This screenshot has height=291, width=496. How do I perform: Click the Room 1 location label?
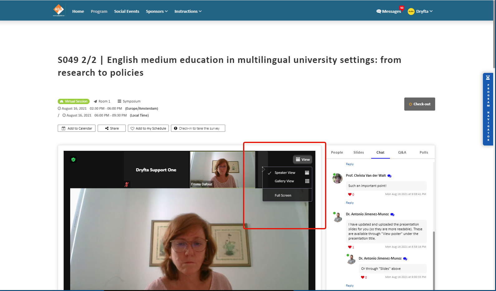[x=102, y=101]
